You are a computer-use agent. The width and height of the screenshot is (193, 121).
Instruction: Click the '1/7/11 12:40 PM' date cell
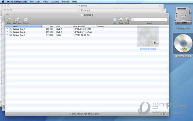coord(81,35)
